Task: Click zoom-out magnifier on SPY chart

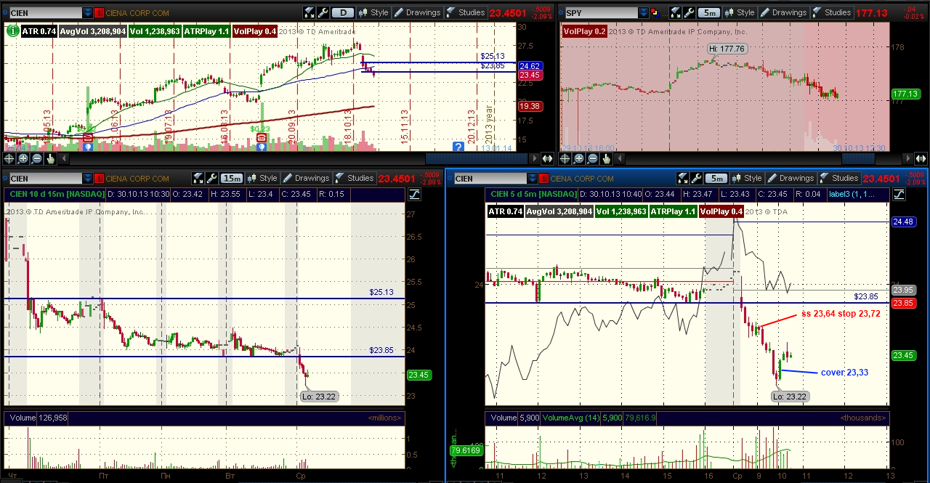Action: [x=591, y=158]
